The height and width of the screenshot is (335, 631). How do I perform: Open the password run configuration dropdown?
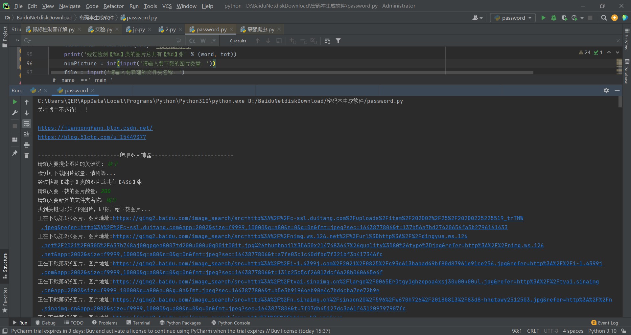click(513, 18)
